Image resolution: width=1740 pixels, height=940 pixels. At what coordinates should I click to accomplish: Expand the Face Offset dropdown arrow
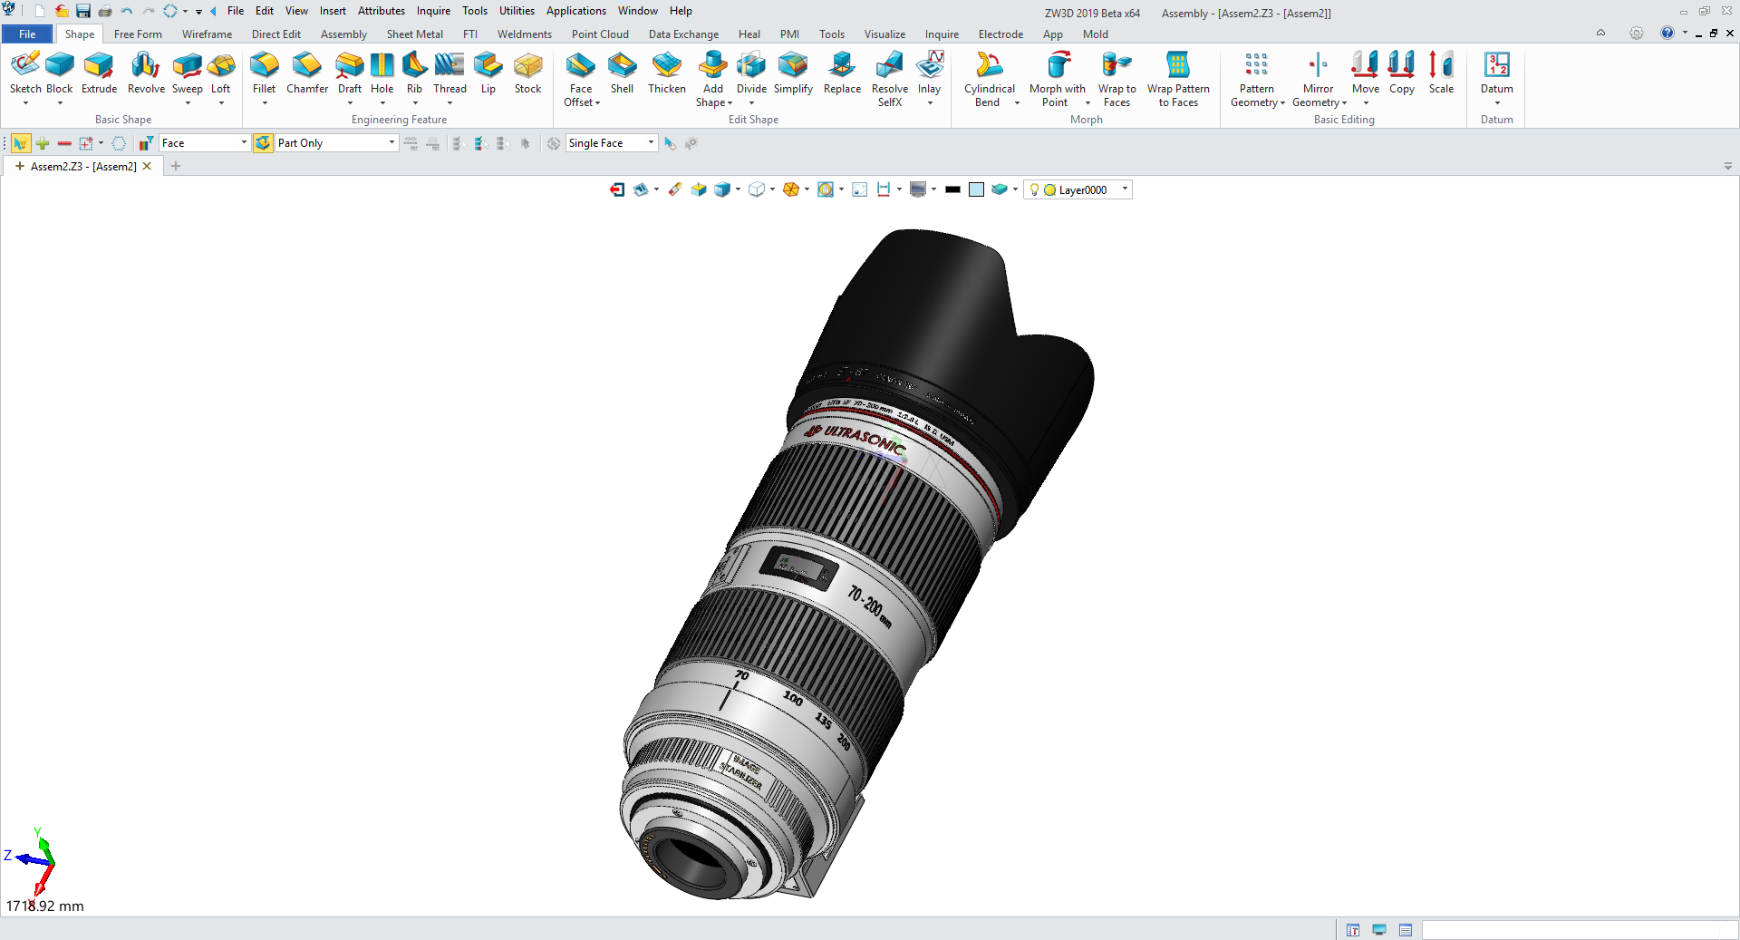coord(598,103)
